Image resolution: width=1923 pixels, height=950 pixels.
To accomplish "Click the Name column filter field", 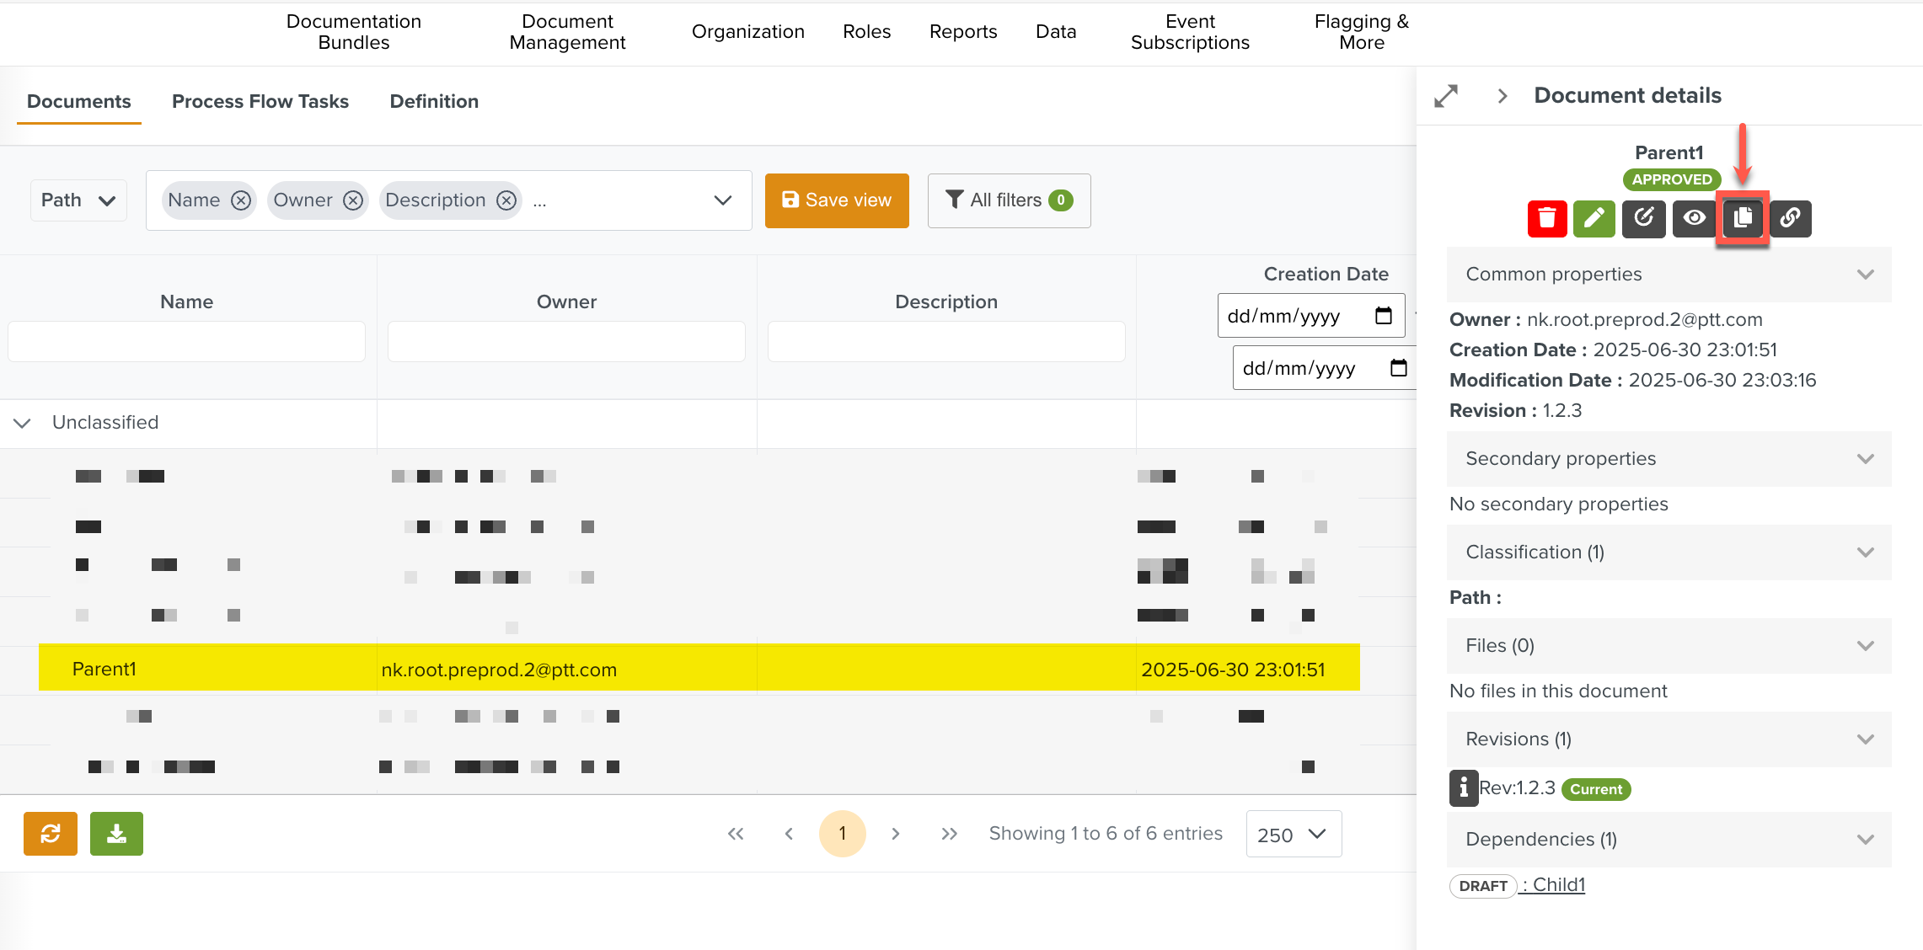I will click(186, 341).
